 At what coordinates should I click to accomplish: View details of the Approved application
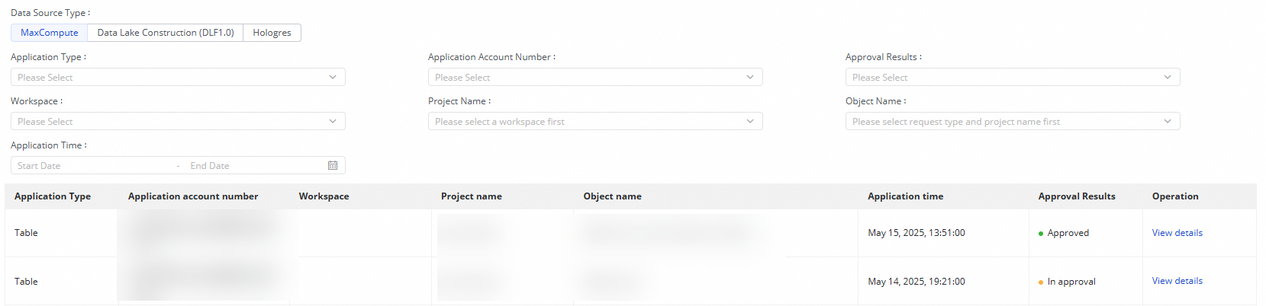[1177, 233]
